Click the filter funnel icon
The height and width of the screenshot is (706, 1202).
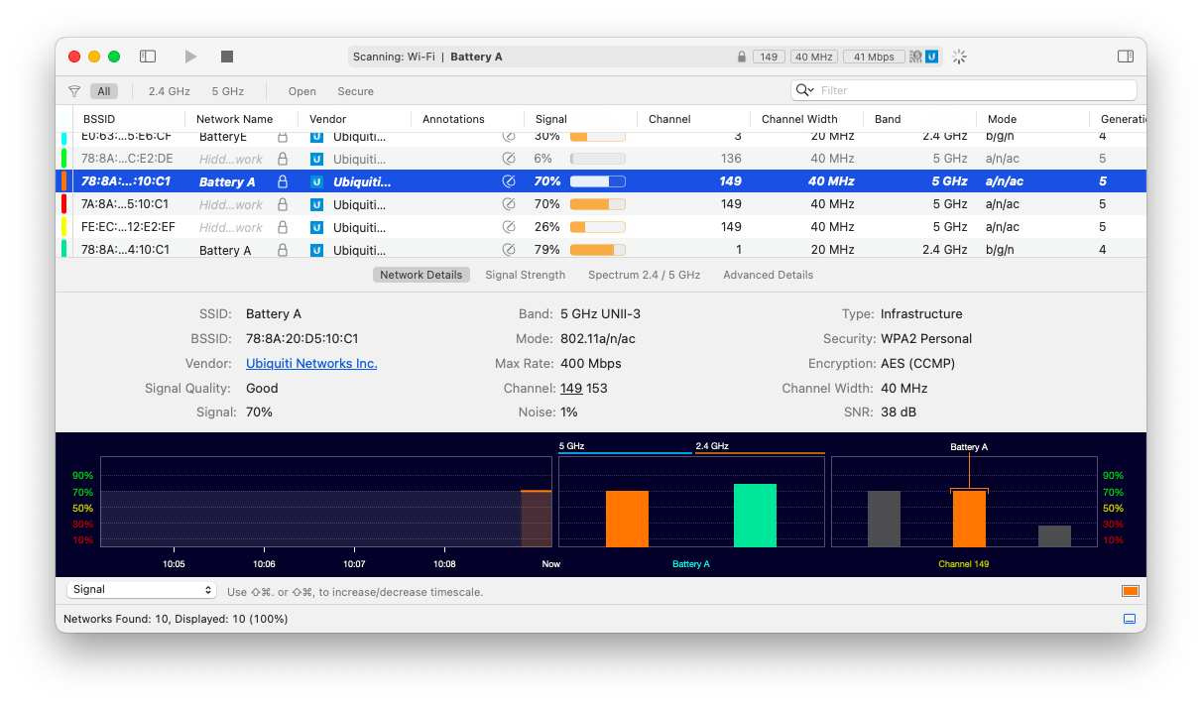coord(74,91)
